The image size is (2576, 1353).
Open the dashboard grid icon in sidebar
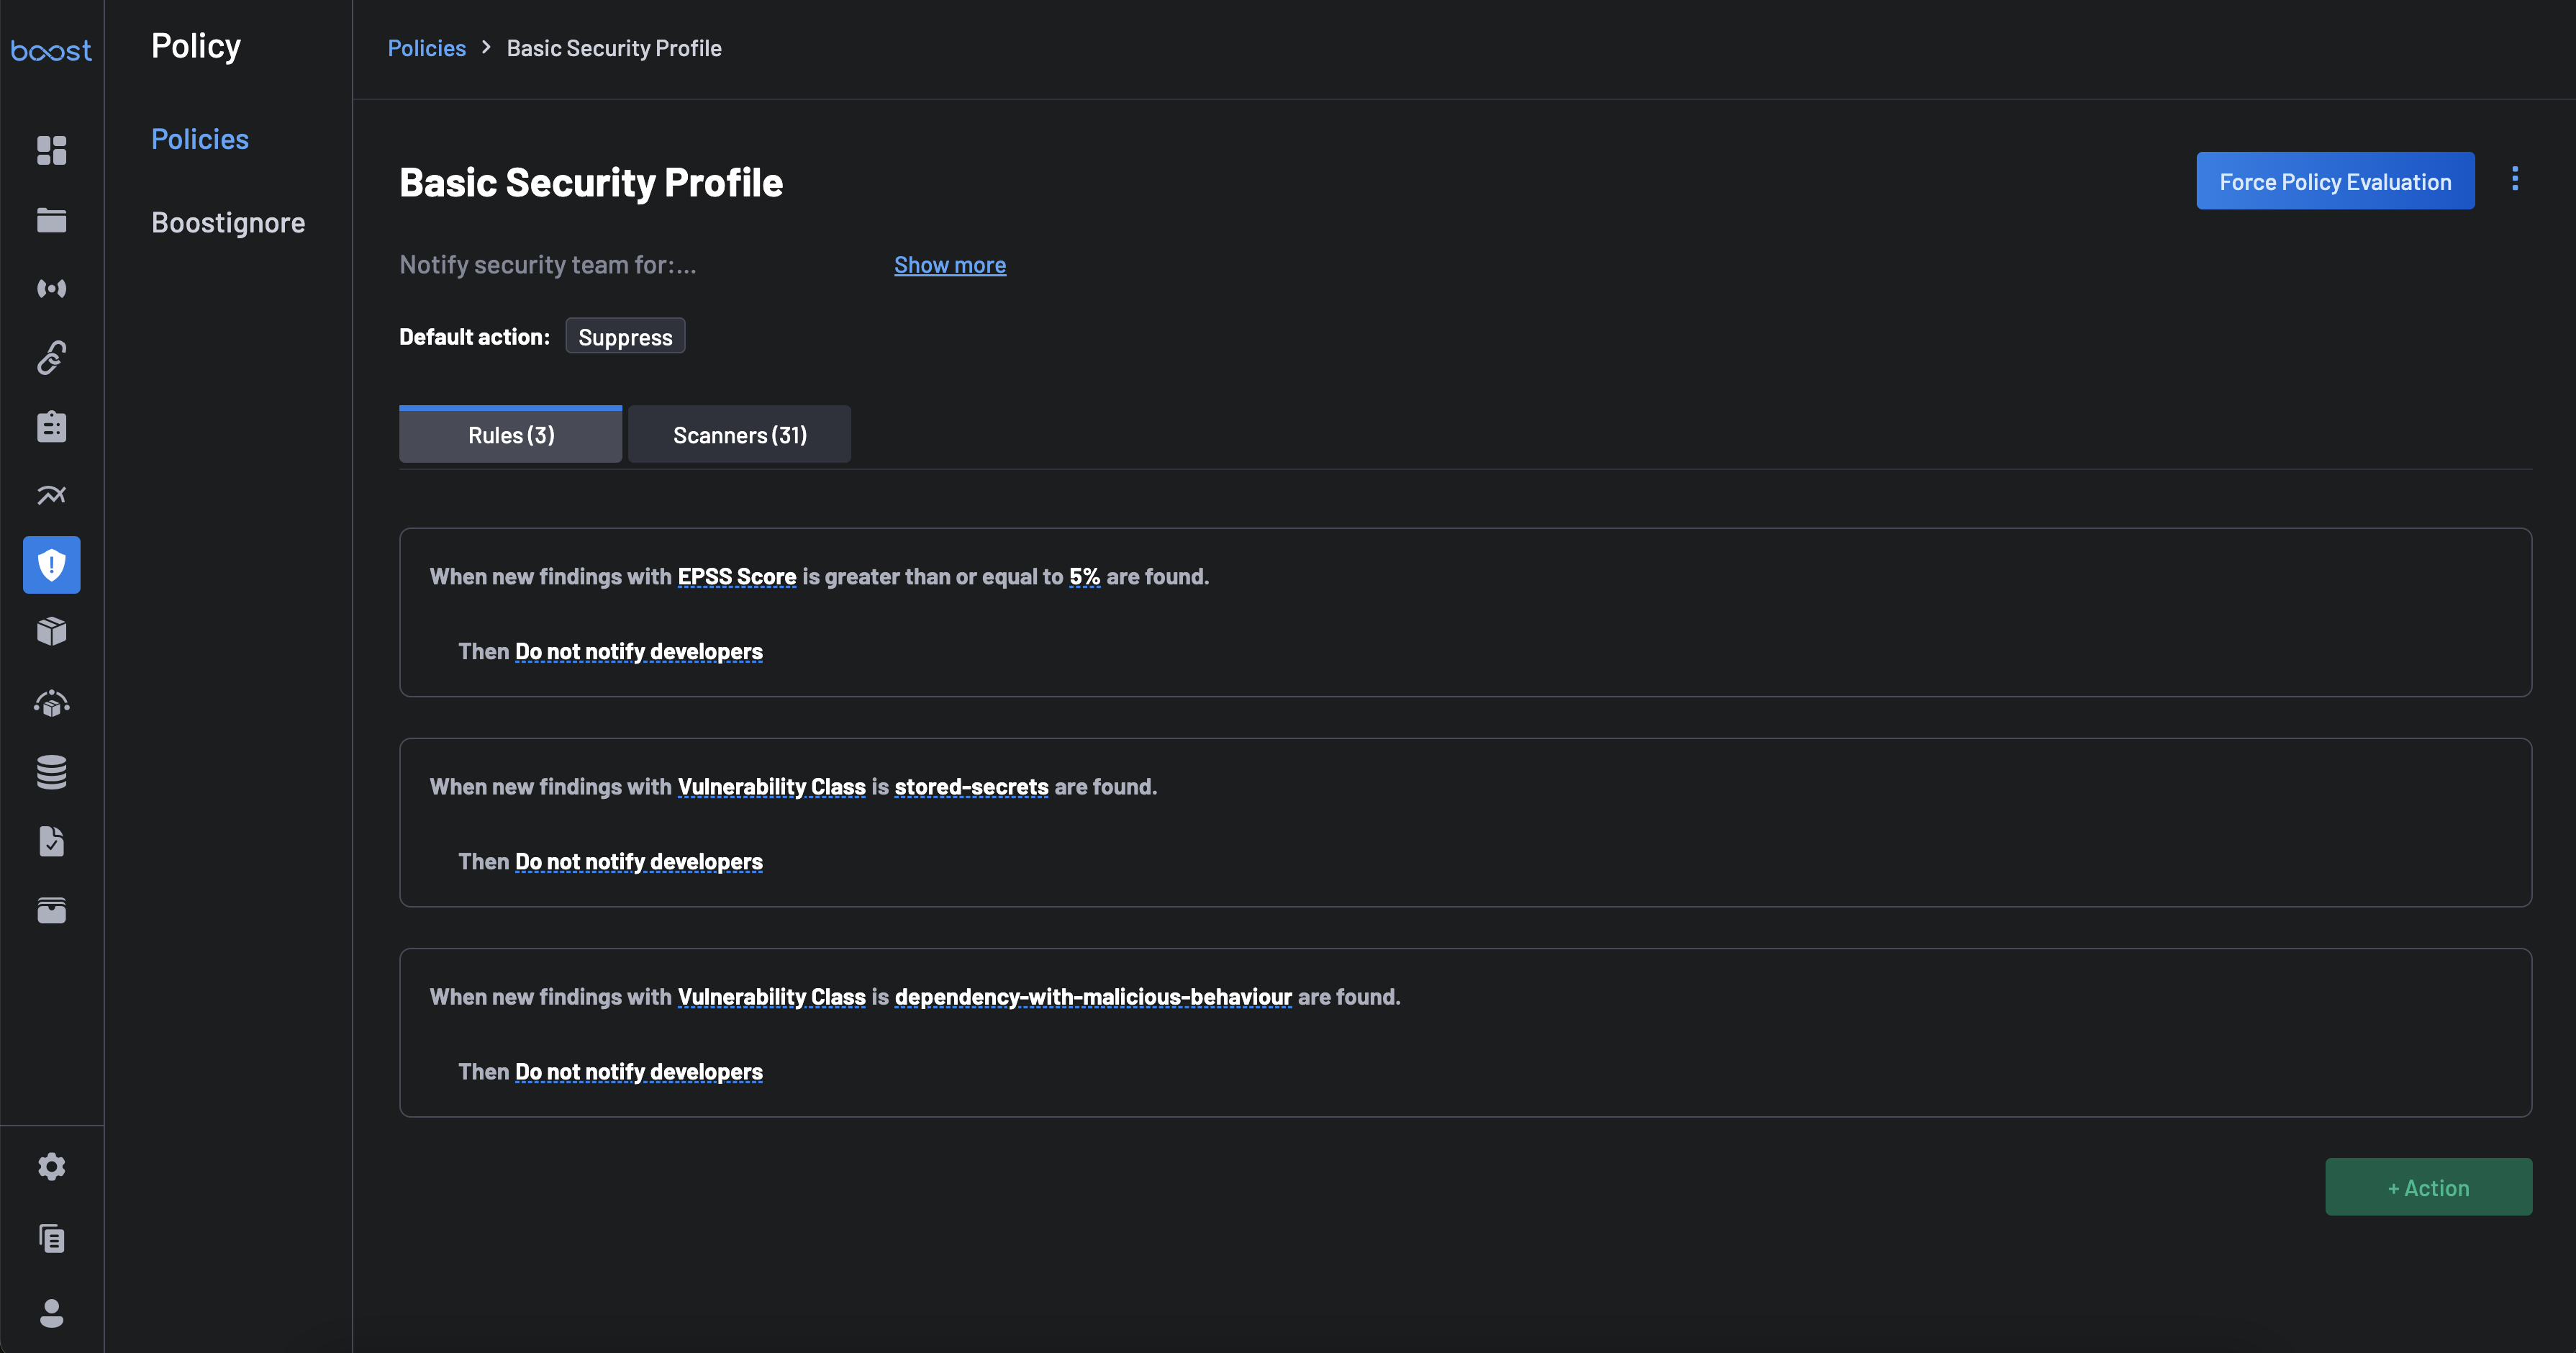[x=51, y=150]
